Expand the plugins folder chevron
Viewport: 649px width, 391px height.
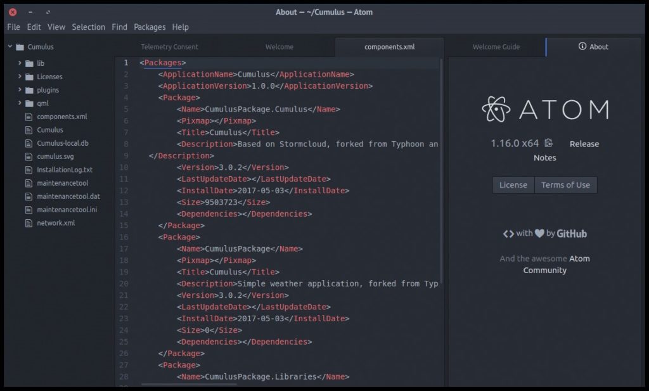click(x=20, y=89)
